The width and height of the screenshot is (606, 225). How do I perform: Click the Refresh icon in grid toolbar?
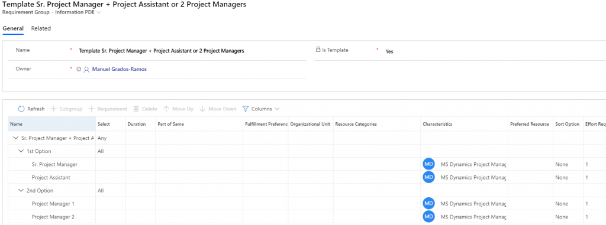tap(22, 109)
